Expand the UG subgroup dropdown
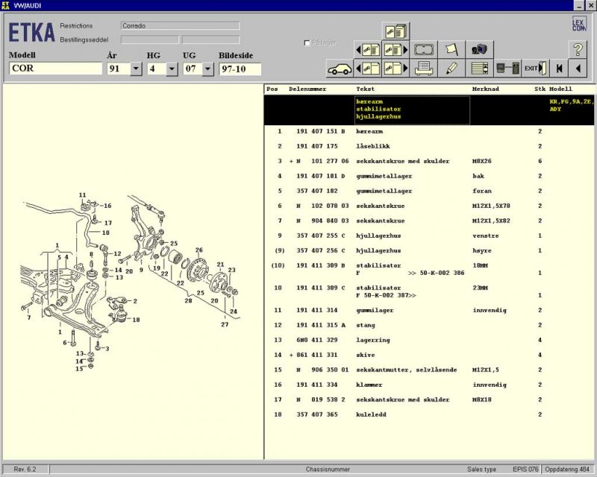This screenshot has width=597, height=477. [207, 69]
